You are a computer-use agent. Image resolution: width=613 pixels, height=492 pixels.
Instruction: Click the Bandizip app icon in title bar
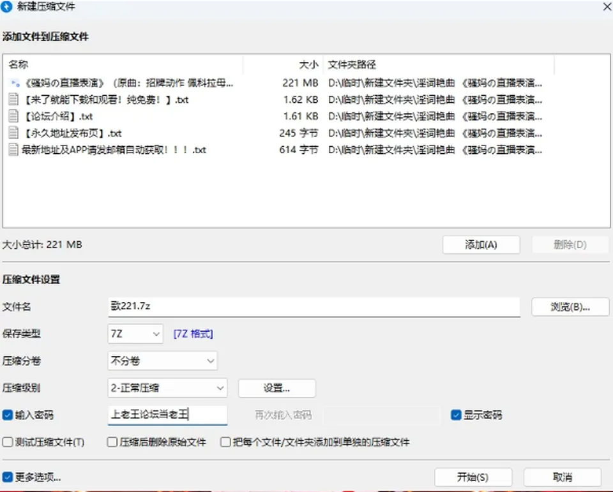coord(6,6)
